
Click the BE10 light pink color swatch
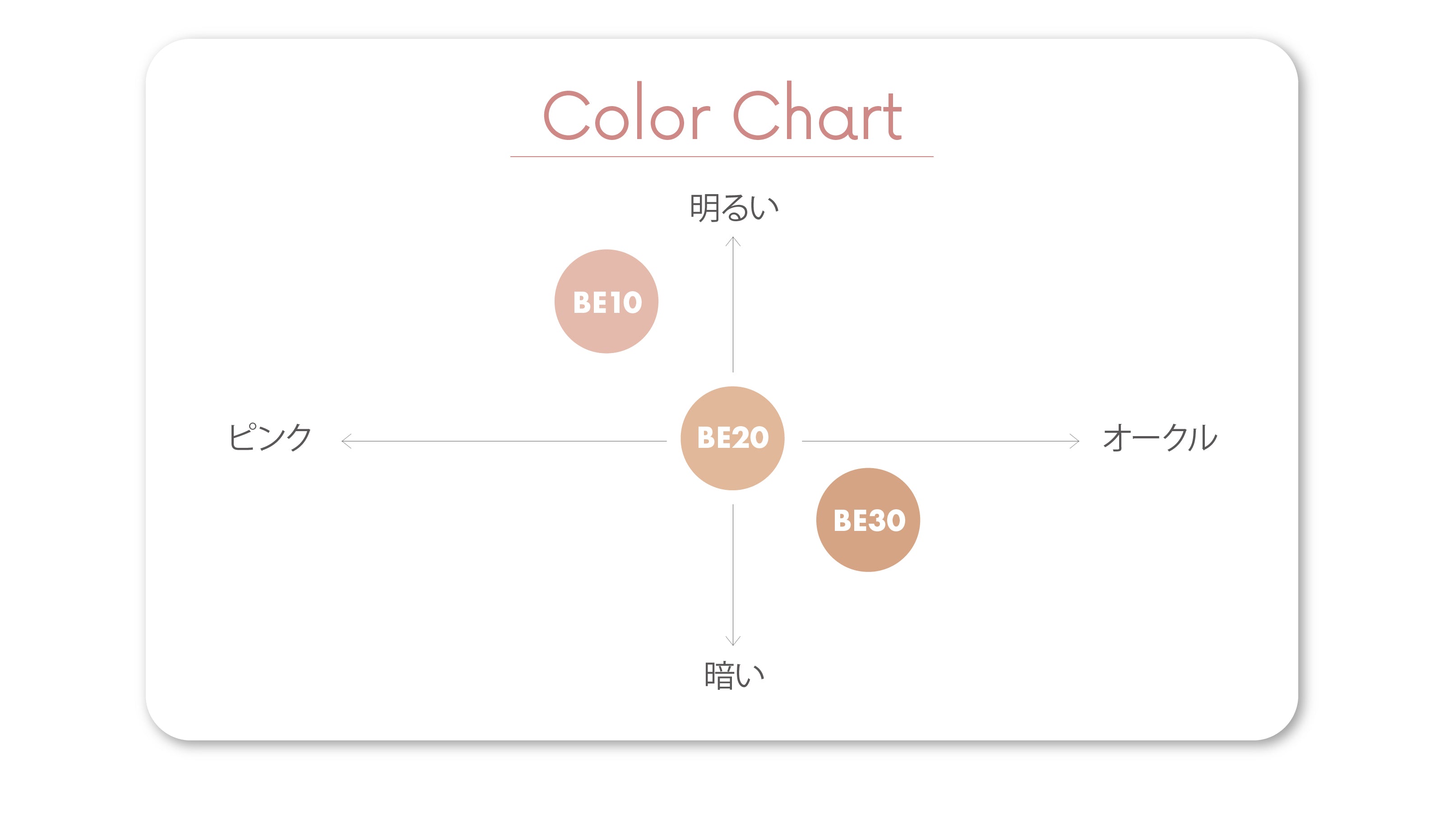pyautogui.click(x=606, y=302)
